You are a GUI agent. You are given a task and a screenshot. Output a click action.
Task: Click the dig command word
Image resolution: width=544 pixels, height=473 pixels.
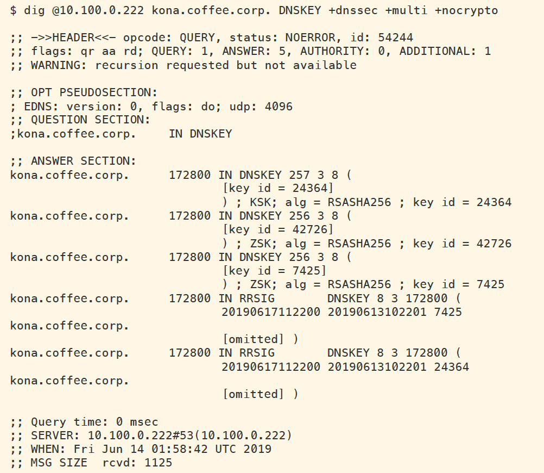pos(34,11)
